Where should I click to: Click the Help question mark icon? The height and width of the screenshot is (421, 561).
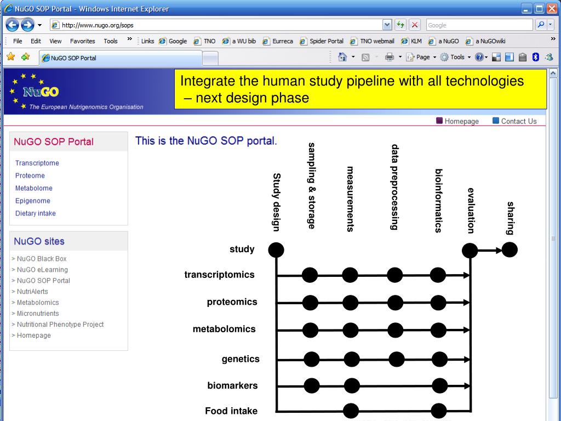click(x=479, y=57)
